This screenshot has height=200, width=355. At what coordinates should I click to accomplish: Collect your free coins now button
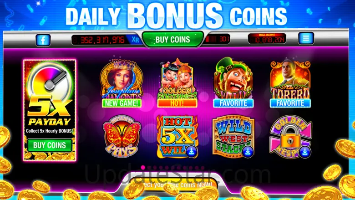pyautogui.click(x=173, y=184)
